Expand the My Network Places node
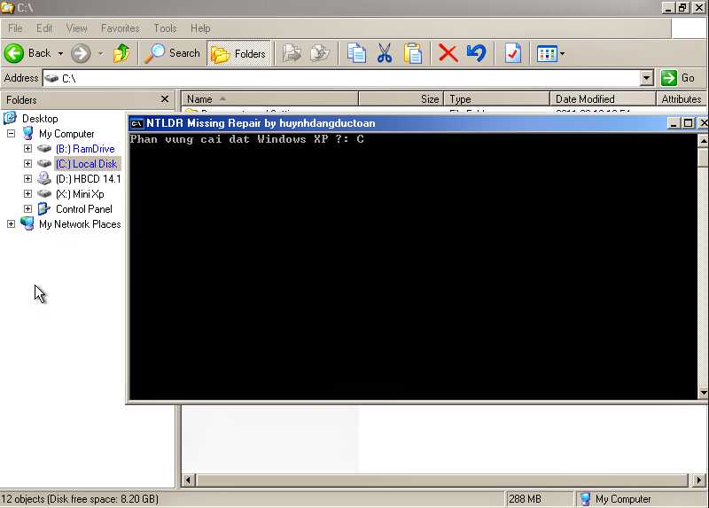The image size is (709, 508). (x=11, y=224)
